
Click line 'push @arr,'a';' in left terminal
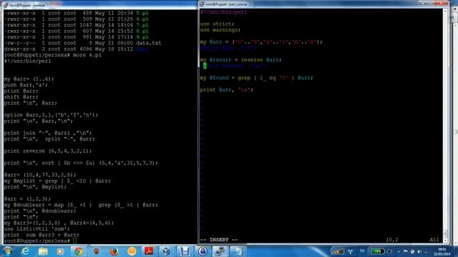point(26,85)
